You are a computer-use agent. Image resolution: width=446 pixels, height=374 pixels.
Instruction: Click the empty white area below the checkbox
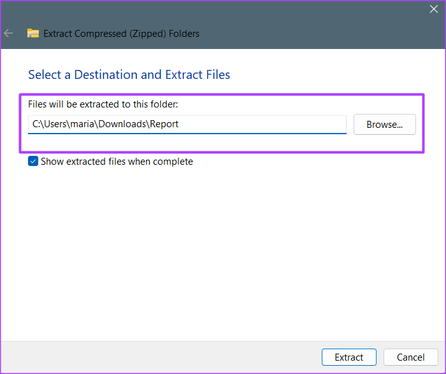[223, 253]
